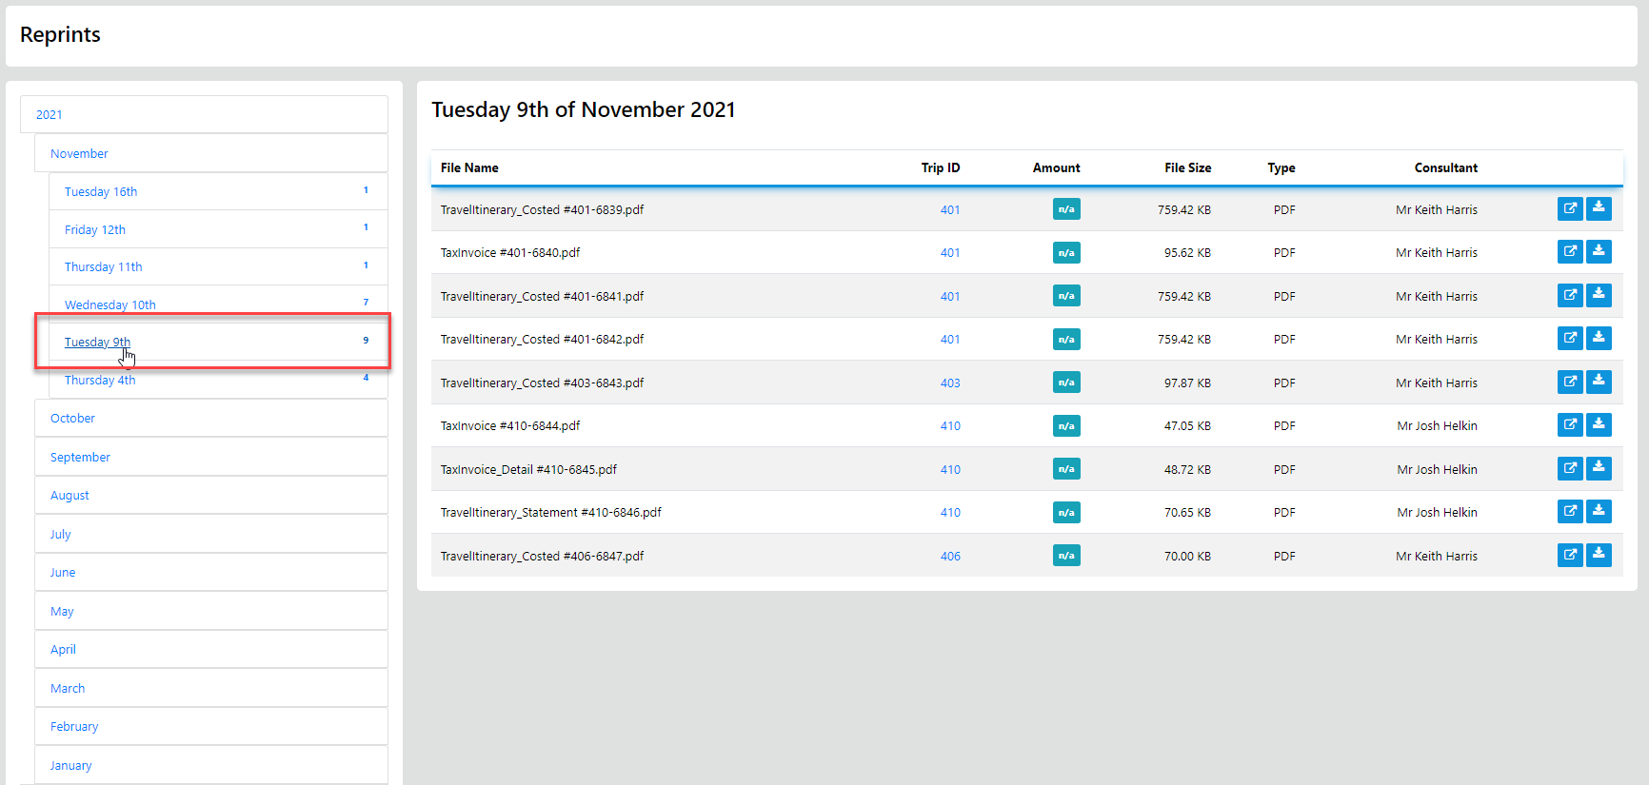Open TravelItinerary_Statement #410-6846.pdf via external-link icon
1649x785 pixels.
click(1570, 512)
